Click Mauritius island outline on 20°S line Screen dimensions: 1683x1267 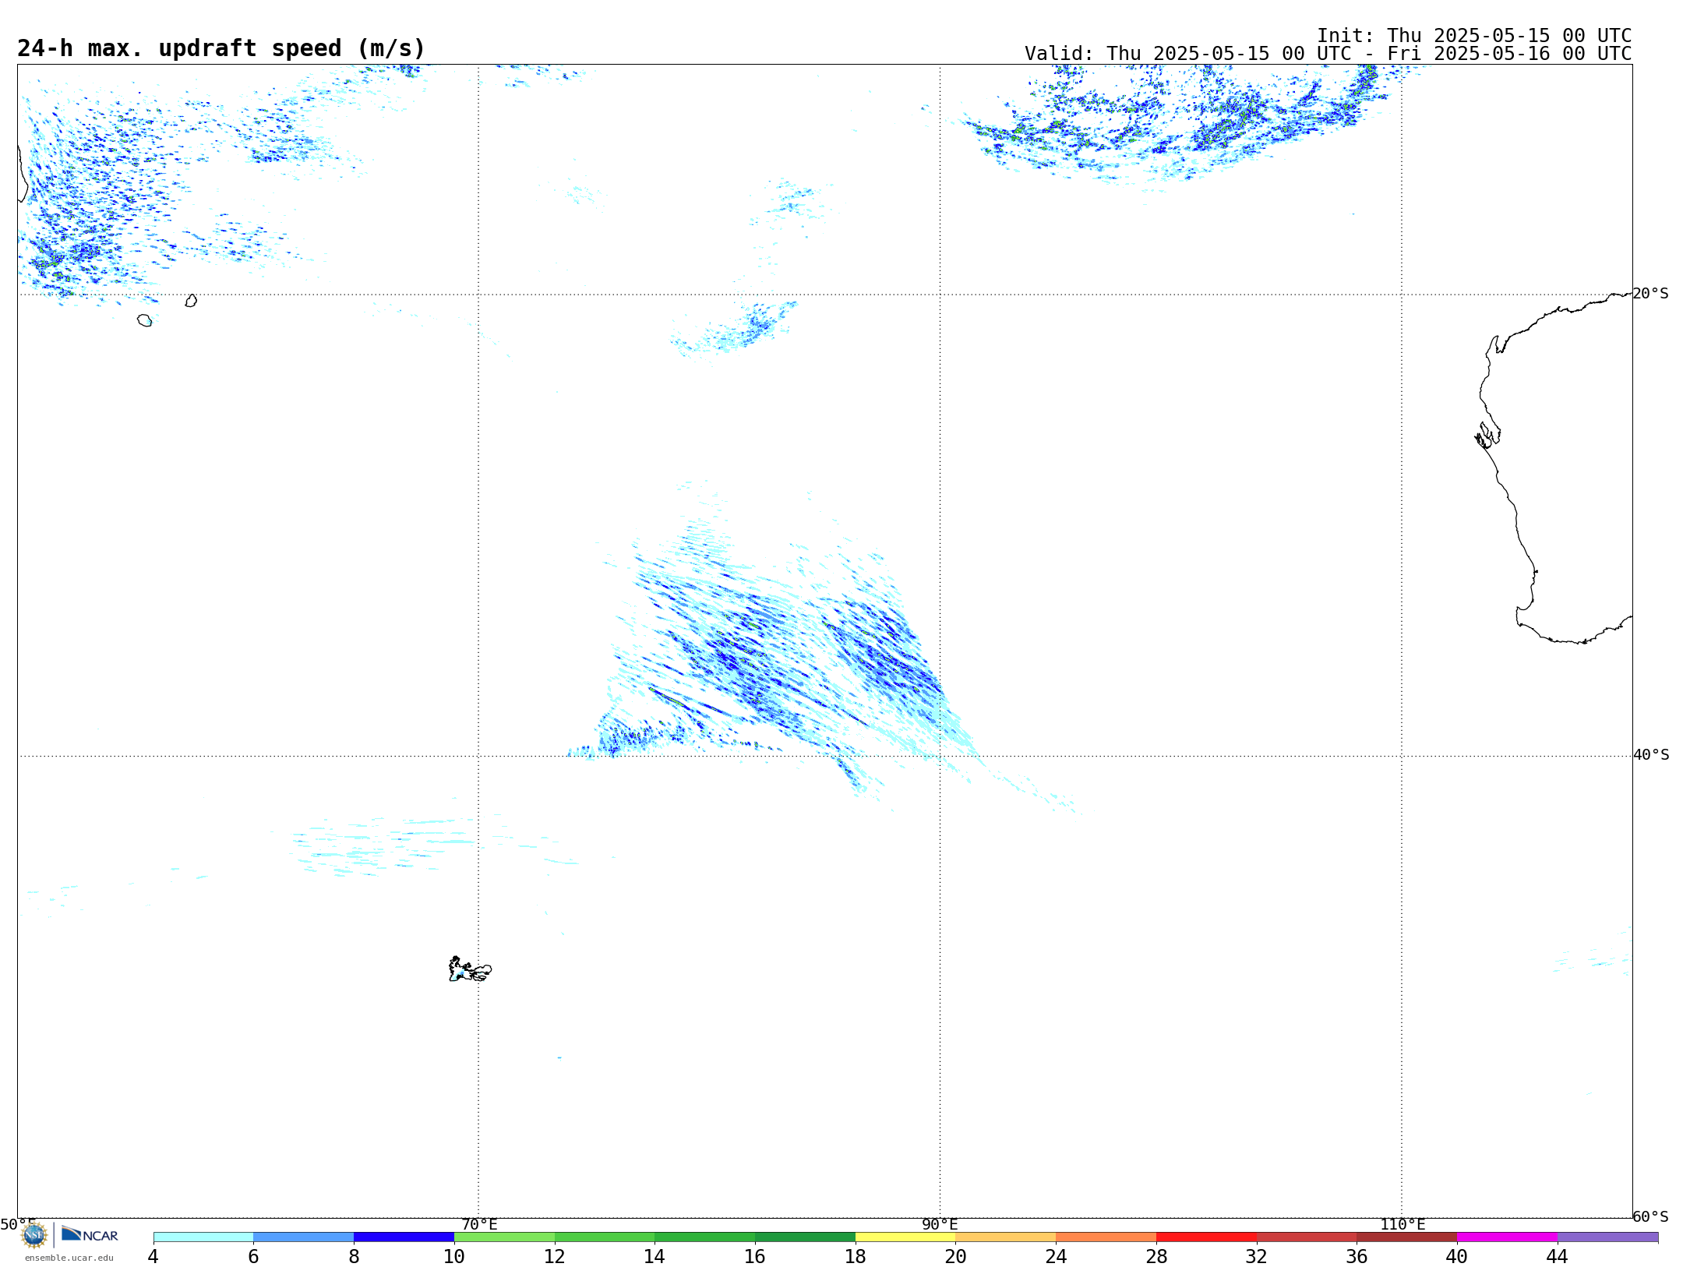[x=191, y=301]
